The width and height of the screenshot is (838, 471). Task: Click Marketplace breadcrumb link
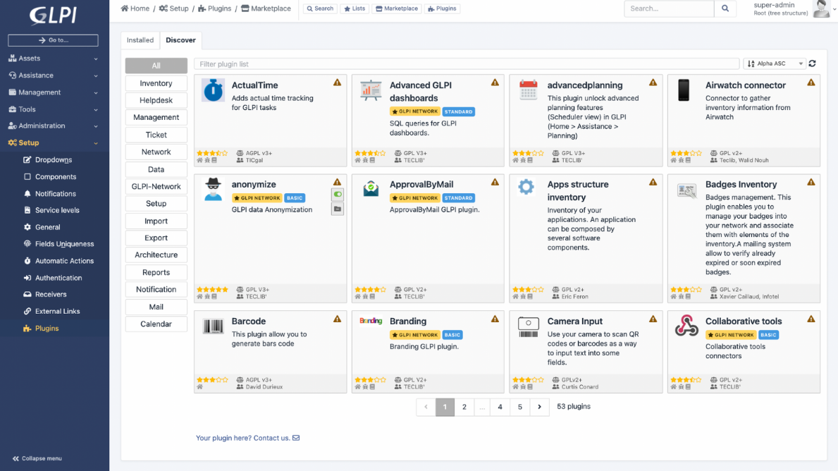click(x=266, y=8)
